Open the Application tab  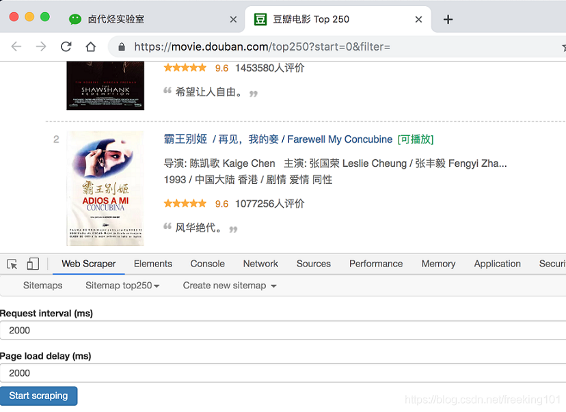point(498,264)
